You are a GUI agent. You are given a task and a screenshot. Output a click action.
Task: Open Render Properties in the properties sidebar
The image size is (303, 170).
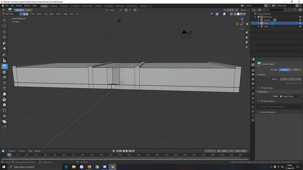coord(253,69)
